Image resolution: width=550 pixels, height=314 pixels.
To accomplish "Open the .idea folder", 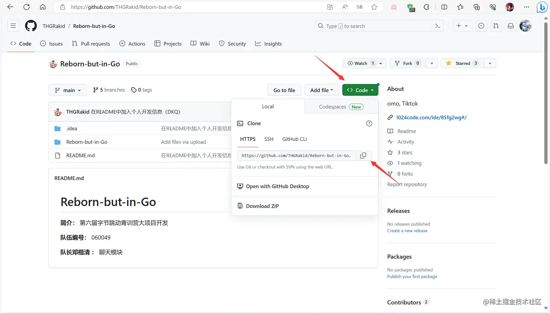I will (71, 129).
